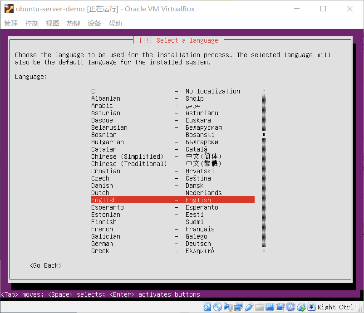Viewport: 364px width, 313px height.
Task: Click the shared folders status icon
Action: coord(259,307)
